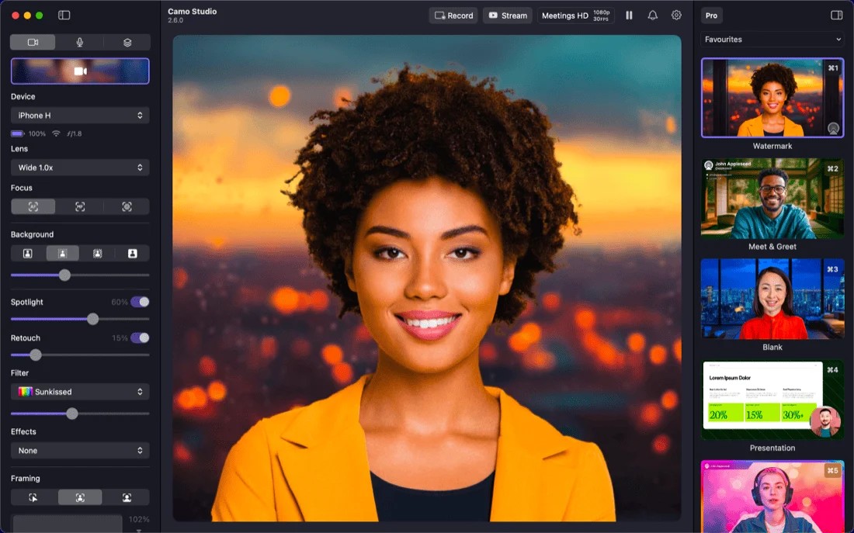Expand the Sunkissed filter dropdown

point(80,391)
